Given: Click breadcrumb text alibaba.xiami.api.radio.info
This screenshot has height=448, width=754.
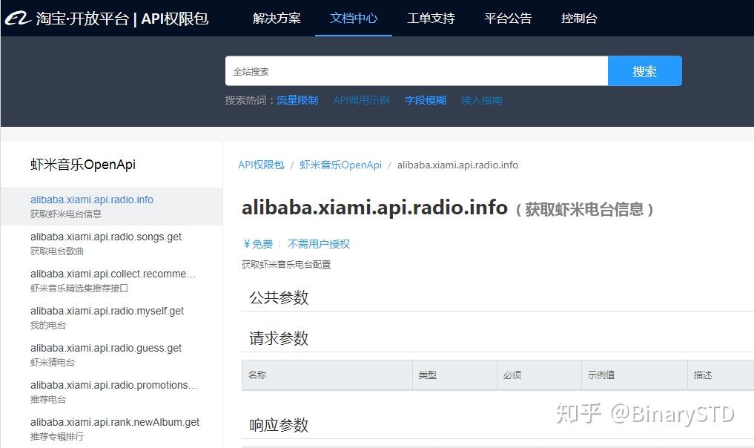Looking at the screenshot, I should (457, 165).
